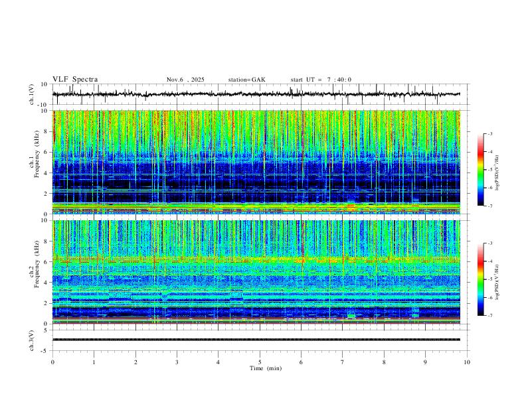Click the "-3" tick of ch.1 colorbar
The image size is (526, 406).
coord(490,133)
